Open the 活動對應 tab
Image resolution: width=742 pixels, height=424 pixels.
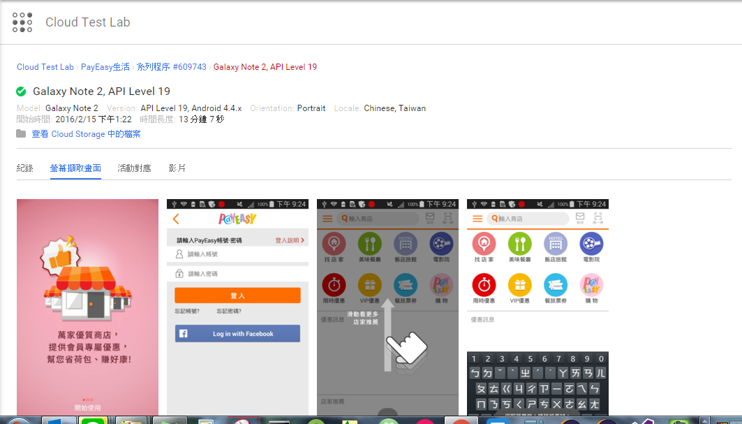134,168
